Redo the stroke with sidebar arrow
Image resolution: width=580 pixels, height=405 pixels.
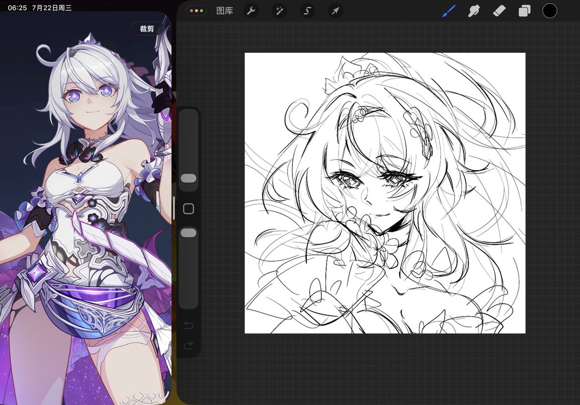tap(188, 345)
